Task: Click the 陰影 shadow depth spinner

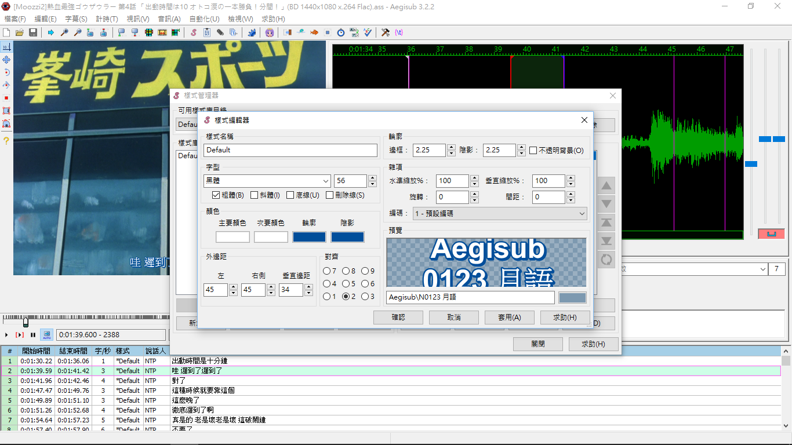Action: pos(521,150)
